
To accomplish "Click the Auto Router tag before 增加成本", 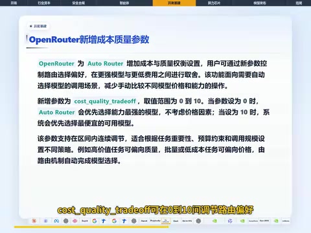I will 106,63.
